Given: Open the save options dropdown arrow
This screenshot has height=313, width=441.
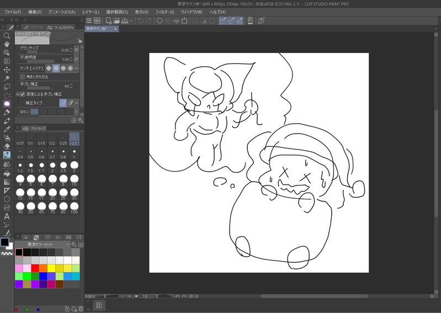Looking at the screenshot, I should (x=131, y=21).
